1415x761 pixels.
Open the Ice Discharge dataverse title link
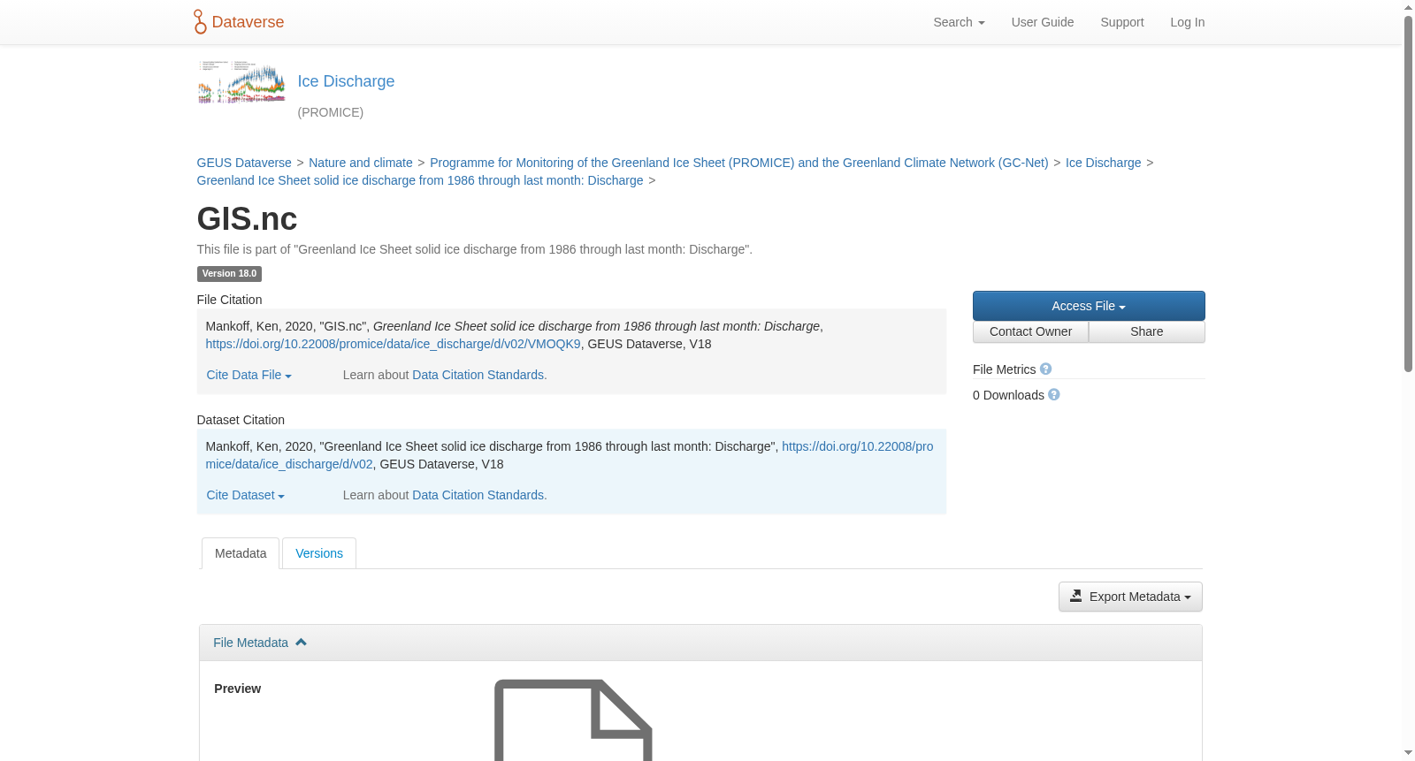[346, 81]
